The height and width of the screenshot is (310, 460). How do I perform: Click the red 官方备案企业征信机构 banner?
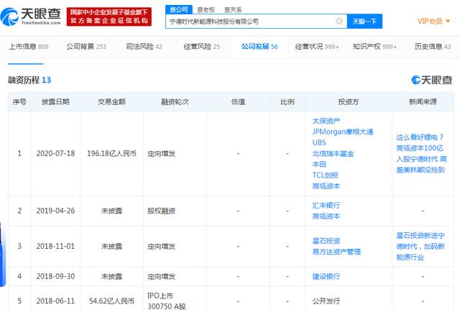(x=109, y=17)
